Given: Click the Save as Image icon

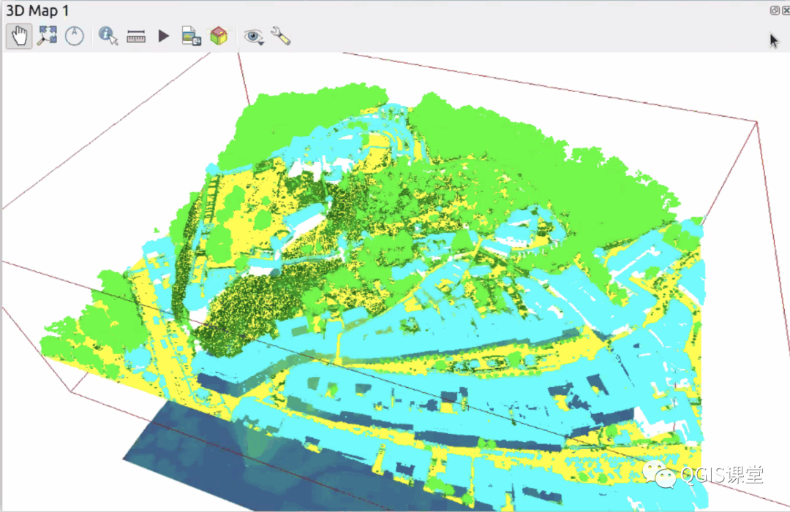Looking at the screenshot, I should [191, 36].
